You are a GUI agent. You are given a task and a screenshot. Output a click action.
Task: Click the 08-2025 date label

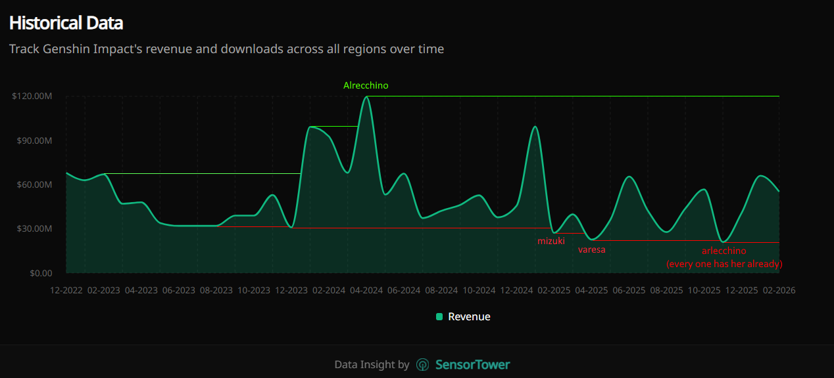coord(666,290)
